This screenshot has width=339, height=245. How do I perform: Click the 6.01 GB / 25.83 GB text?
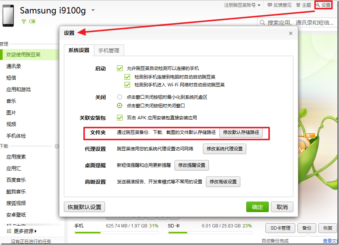pyautogui.click(x=221, y=226)
